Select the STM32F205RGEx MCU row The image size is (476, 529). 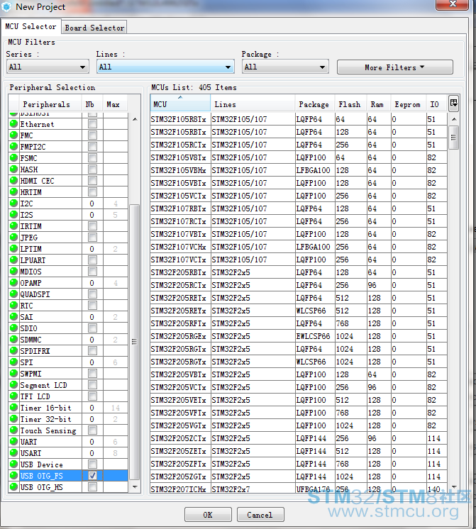pyautogui.click(x=299, y=336)
